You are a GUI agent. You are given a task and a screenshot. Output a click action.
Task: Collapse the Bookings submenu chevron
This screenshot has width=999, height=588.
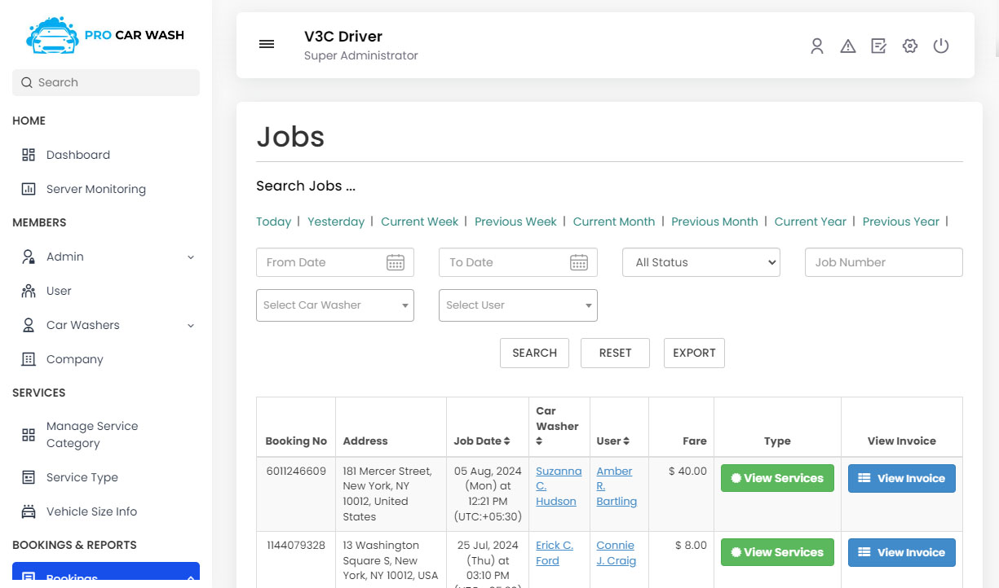pos(191,578)
